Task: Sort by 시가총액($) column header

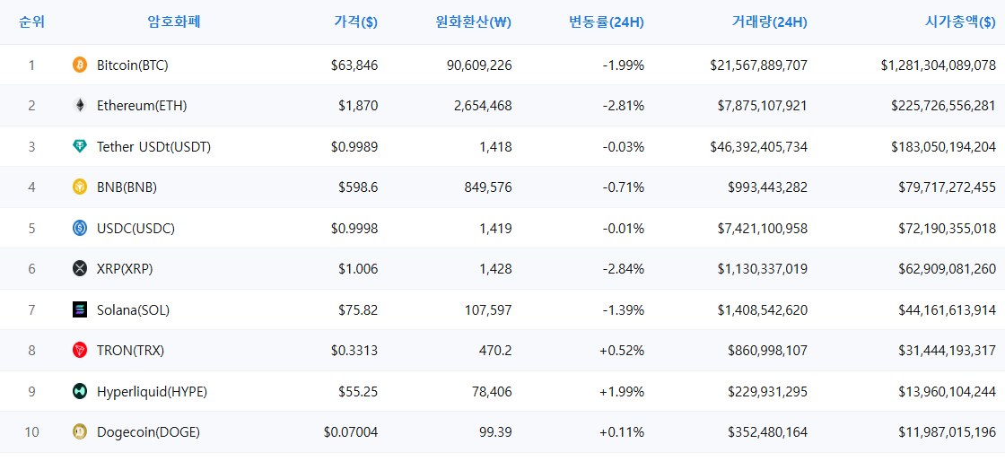Action: (960, 22)
